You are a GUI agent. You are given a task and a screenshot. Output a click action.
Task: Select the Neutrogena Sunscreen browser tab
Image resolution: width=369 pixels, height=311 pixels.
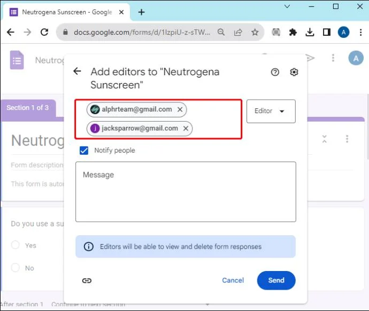[67, 12]
